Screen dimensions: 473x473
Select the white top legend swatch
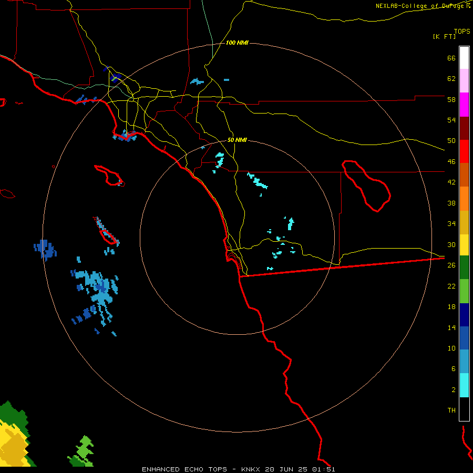point(464,58)
